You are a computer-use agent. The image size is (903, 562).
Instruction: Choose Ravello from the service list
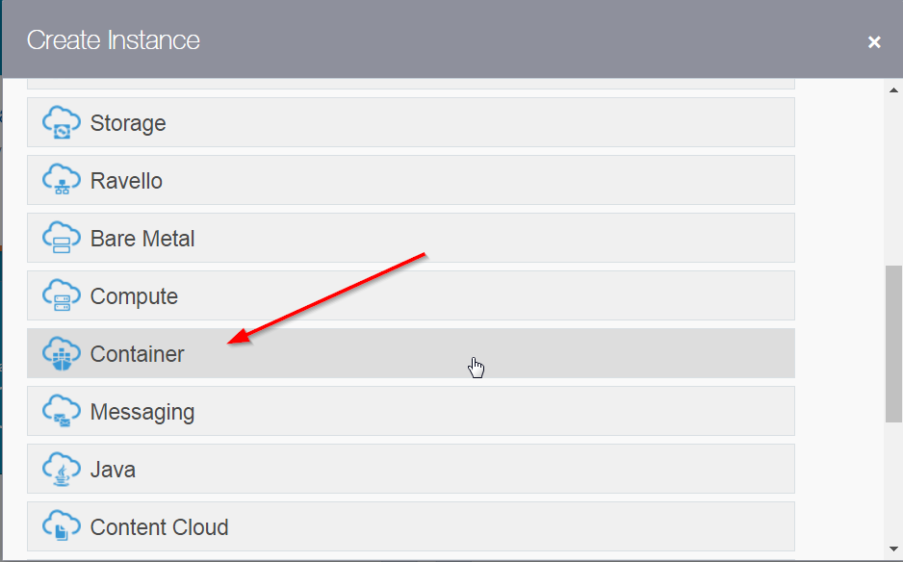(126, 181)
